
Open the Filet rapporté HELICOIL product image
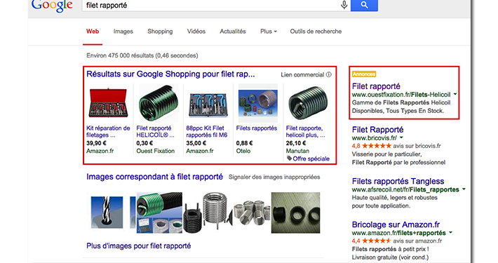click(158, 103)
